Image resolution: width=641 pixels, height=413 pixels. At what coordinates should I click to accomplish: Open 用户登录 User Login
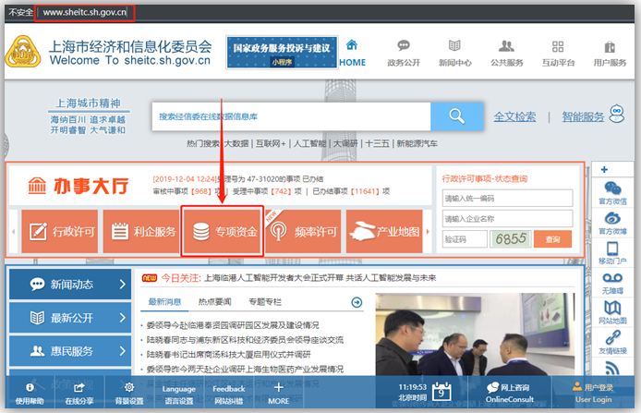point(594,393)
